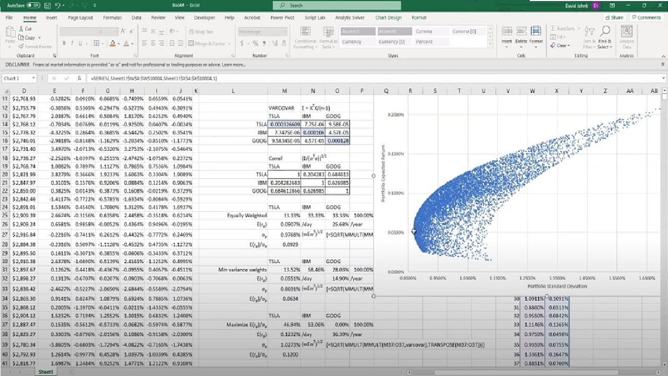
Task: Open Sort & Filter
Action: 590,38
